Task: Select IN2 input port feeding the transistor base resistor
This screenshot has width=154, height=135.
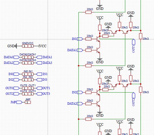Action: point(80,92)
